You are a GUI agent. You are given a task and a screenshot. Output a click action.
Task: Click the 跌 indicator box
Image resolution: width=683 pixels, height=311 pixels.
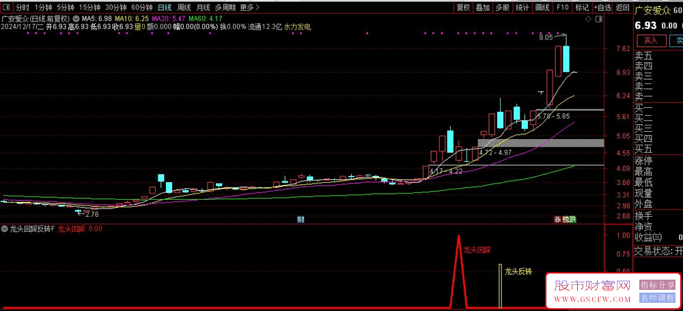[572, 220]
